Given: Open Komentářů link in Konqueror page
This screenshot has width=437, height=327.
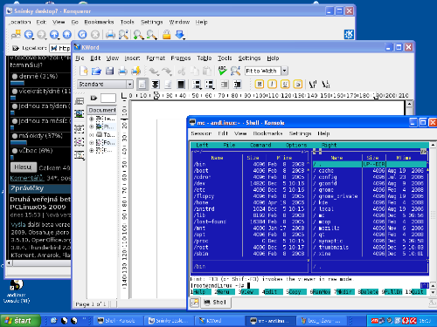Looking at the screenshot, I should (26, 178).
